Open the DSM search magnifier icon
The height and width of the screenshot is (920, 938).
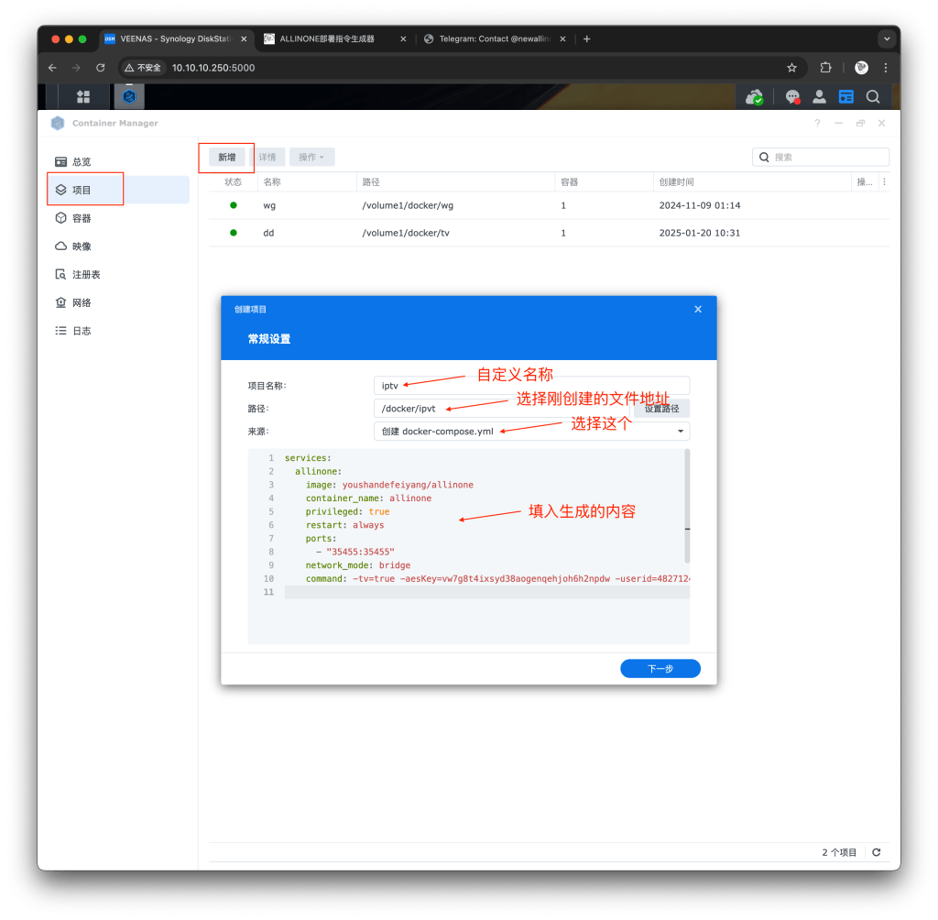click(x=873, y=97)
